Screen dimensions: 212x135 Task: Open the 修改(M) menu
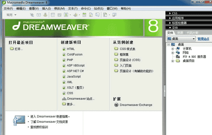pos(60,9)
